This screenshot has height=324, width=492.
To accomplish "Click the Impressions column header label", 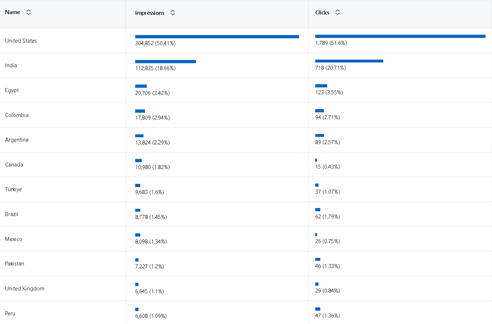I will (x=150, y=13).
